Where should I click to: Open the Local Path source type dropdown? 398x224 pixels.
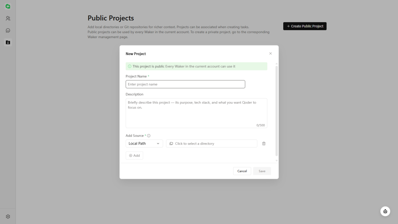pos(144,144)
